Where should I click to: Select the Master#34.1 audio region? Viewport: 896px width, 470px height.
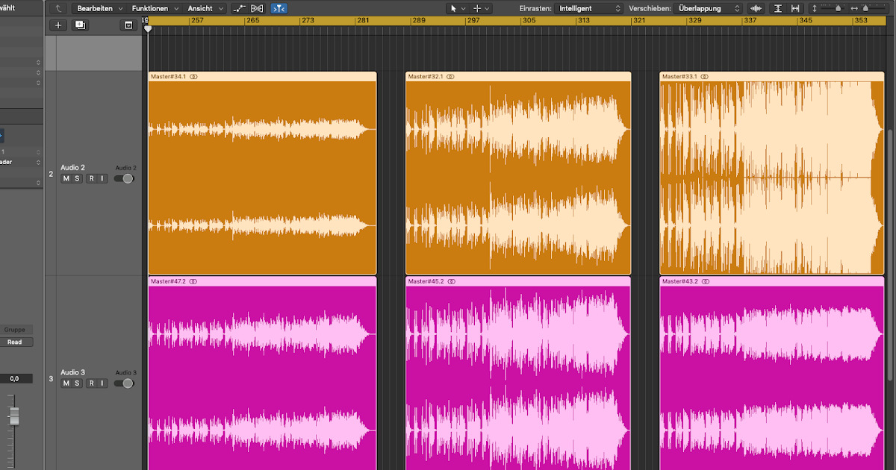pyautogui.click(x=262, y=173)
